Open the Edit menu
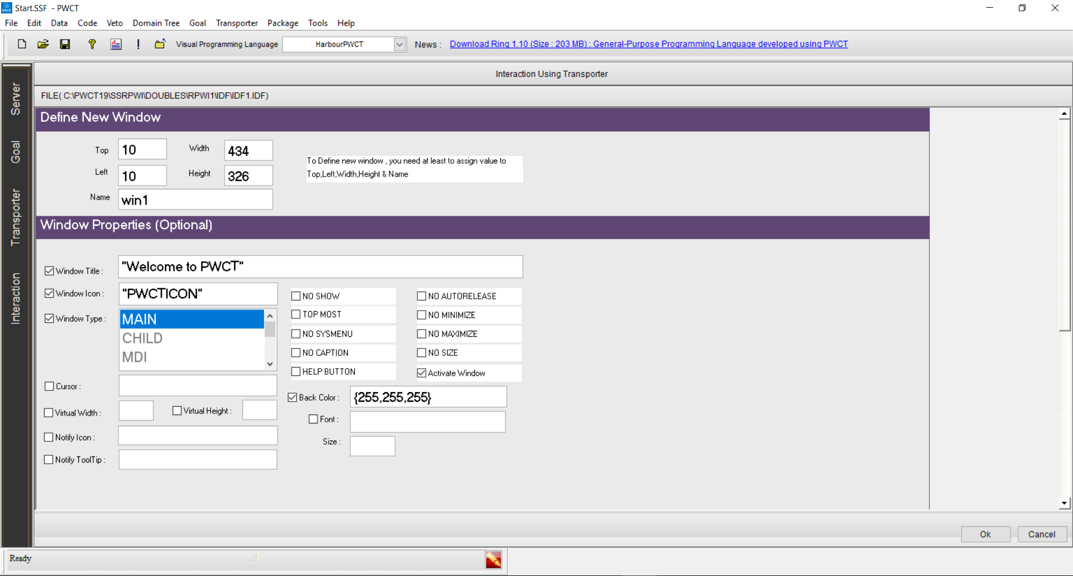Image resolution: width=1073 pixels, height=576 pixels. pyautogui.click(x=34, y=23)
